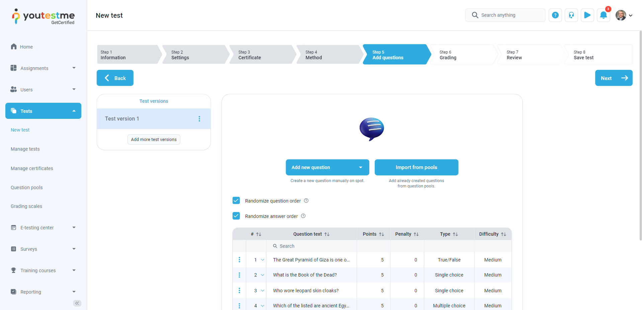Open the support headset icon

571,15
